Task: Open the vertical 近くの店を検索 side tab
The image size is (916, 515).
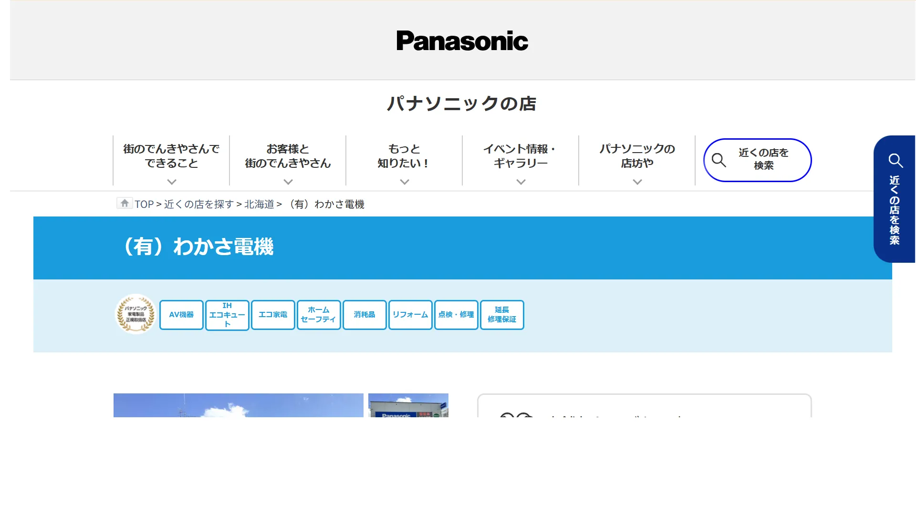Action: [x=894, y=199]
